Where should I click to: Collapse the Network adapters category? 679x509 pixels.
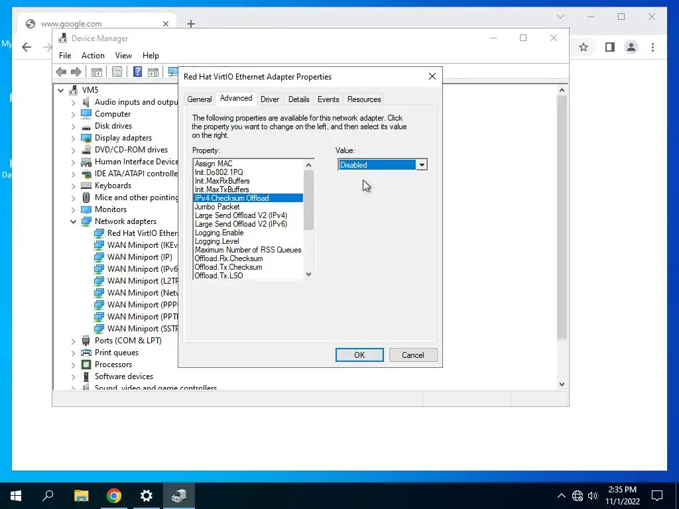coord(73,221)
